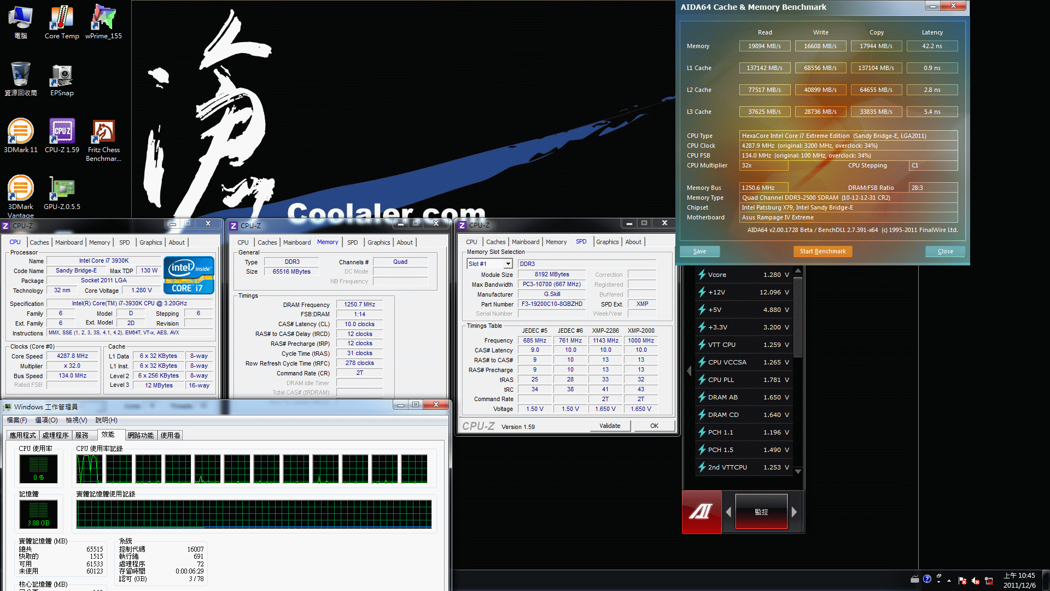This screenshot has height=591, width=1050.
Task: Click the 記憶體 3.88 GB memory gauge
Action: tap(38, 514)
